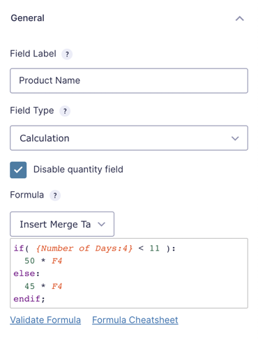The width and height of the screenshot is (258, 340).
Task: Click the {Number of Days:4} merge tag
Action: click(x=84, y=249)
